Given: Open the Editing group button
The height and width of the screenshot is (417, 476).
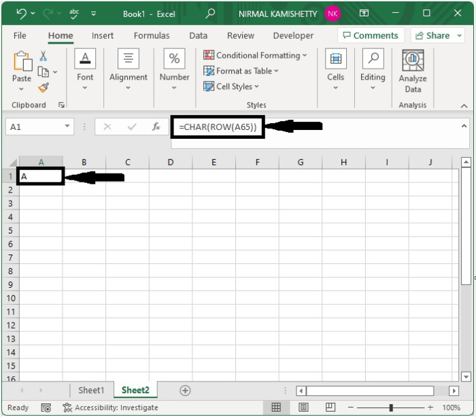Looking at the screenshot, I should [373, 70].
